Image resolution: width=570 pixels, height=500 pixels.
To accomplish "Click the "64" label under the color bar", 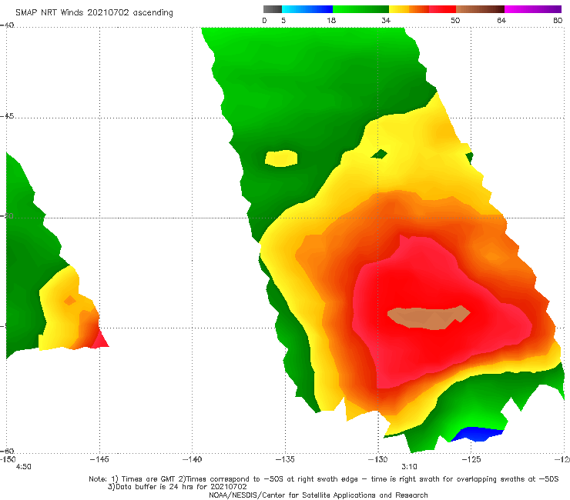I will click(501, 20).
